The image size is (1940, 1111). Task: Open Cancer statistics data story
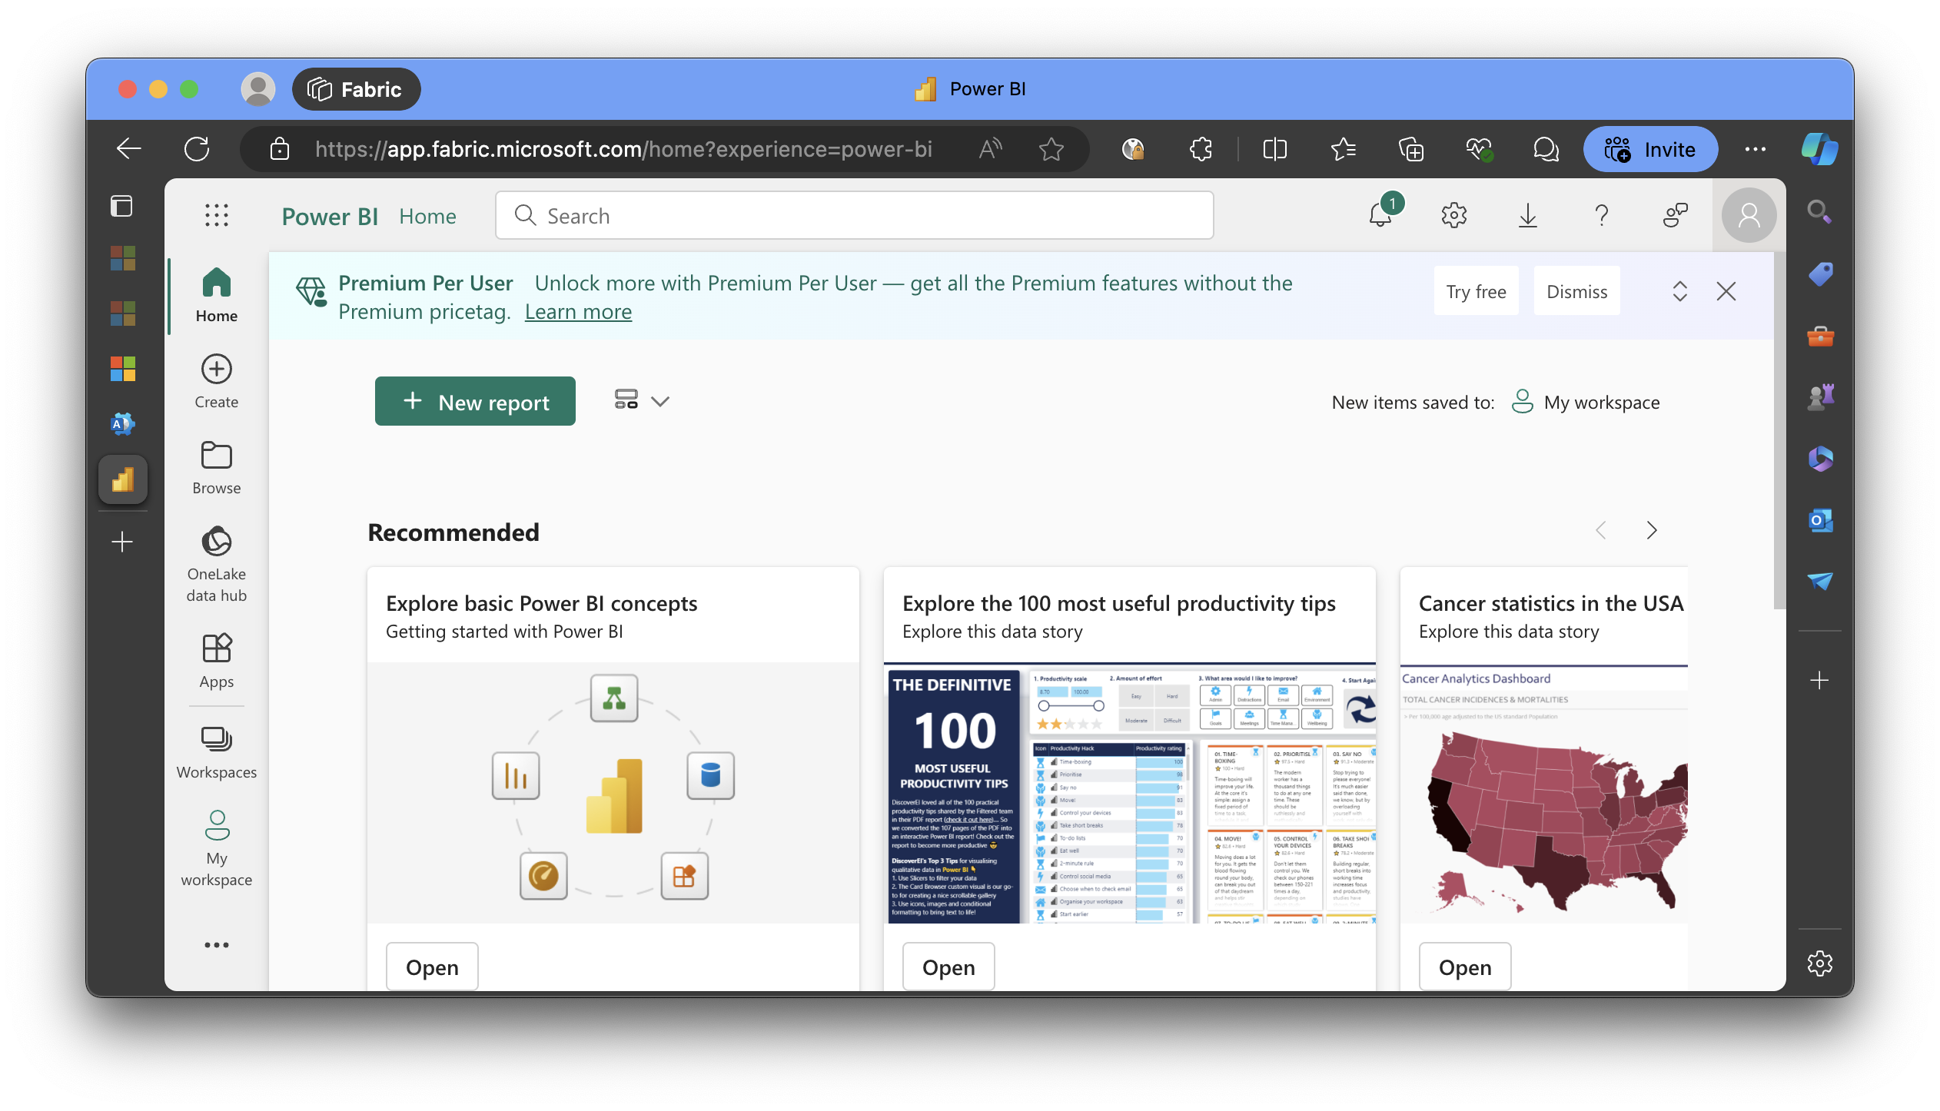(x=1465, y=967)
